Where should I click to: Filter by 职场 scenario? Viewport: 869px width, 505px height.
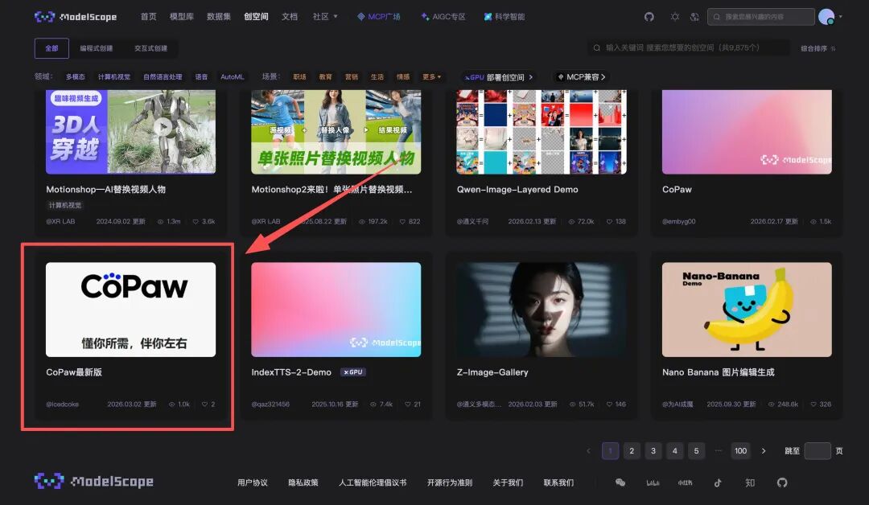coord(300,77)
